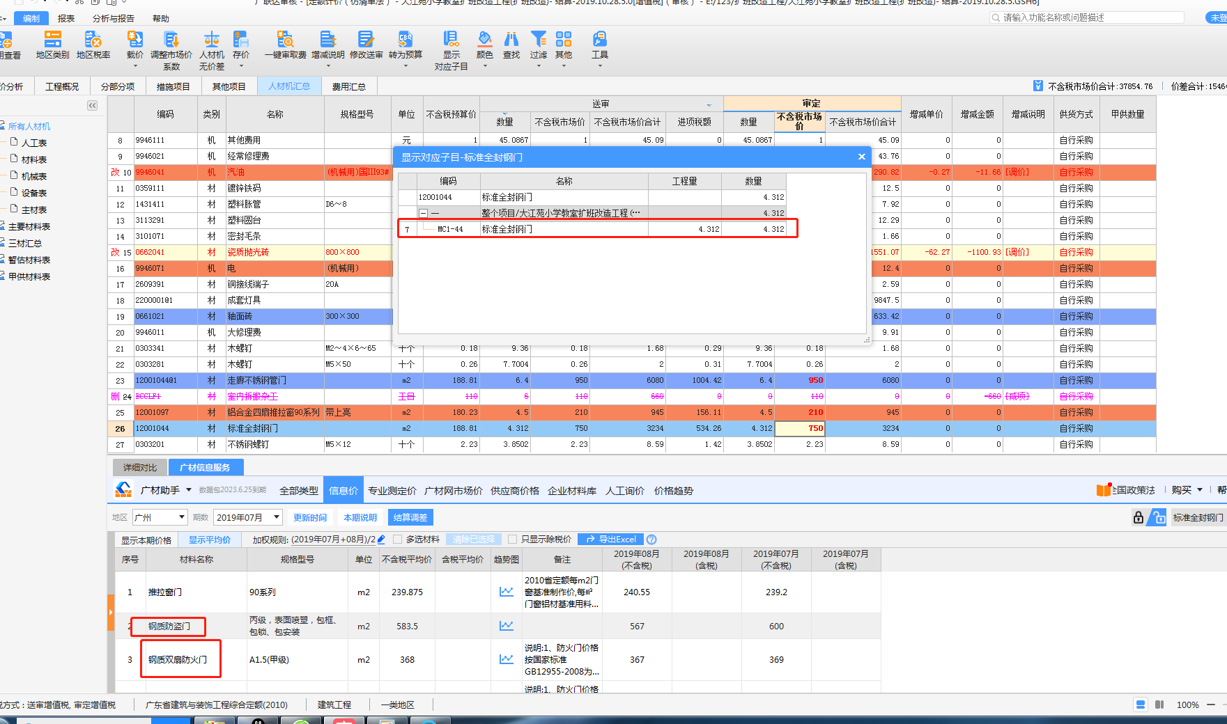1227x724 pixels.
Task: Click the search box 请输入功能名称或问题描述
Action: 1087,17
